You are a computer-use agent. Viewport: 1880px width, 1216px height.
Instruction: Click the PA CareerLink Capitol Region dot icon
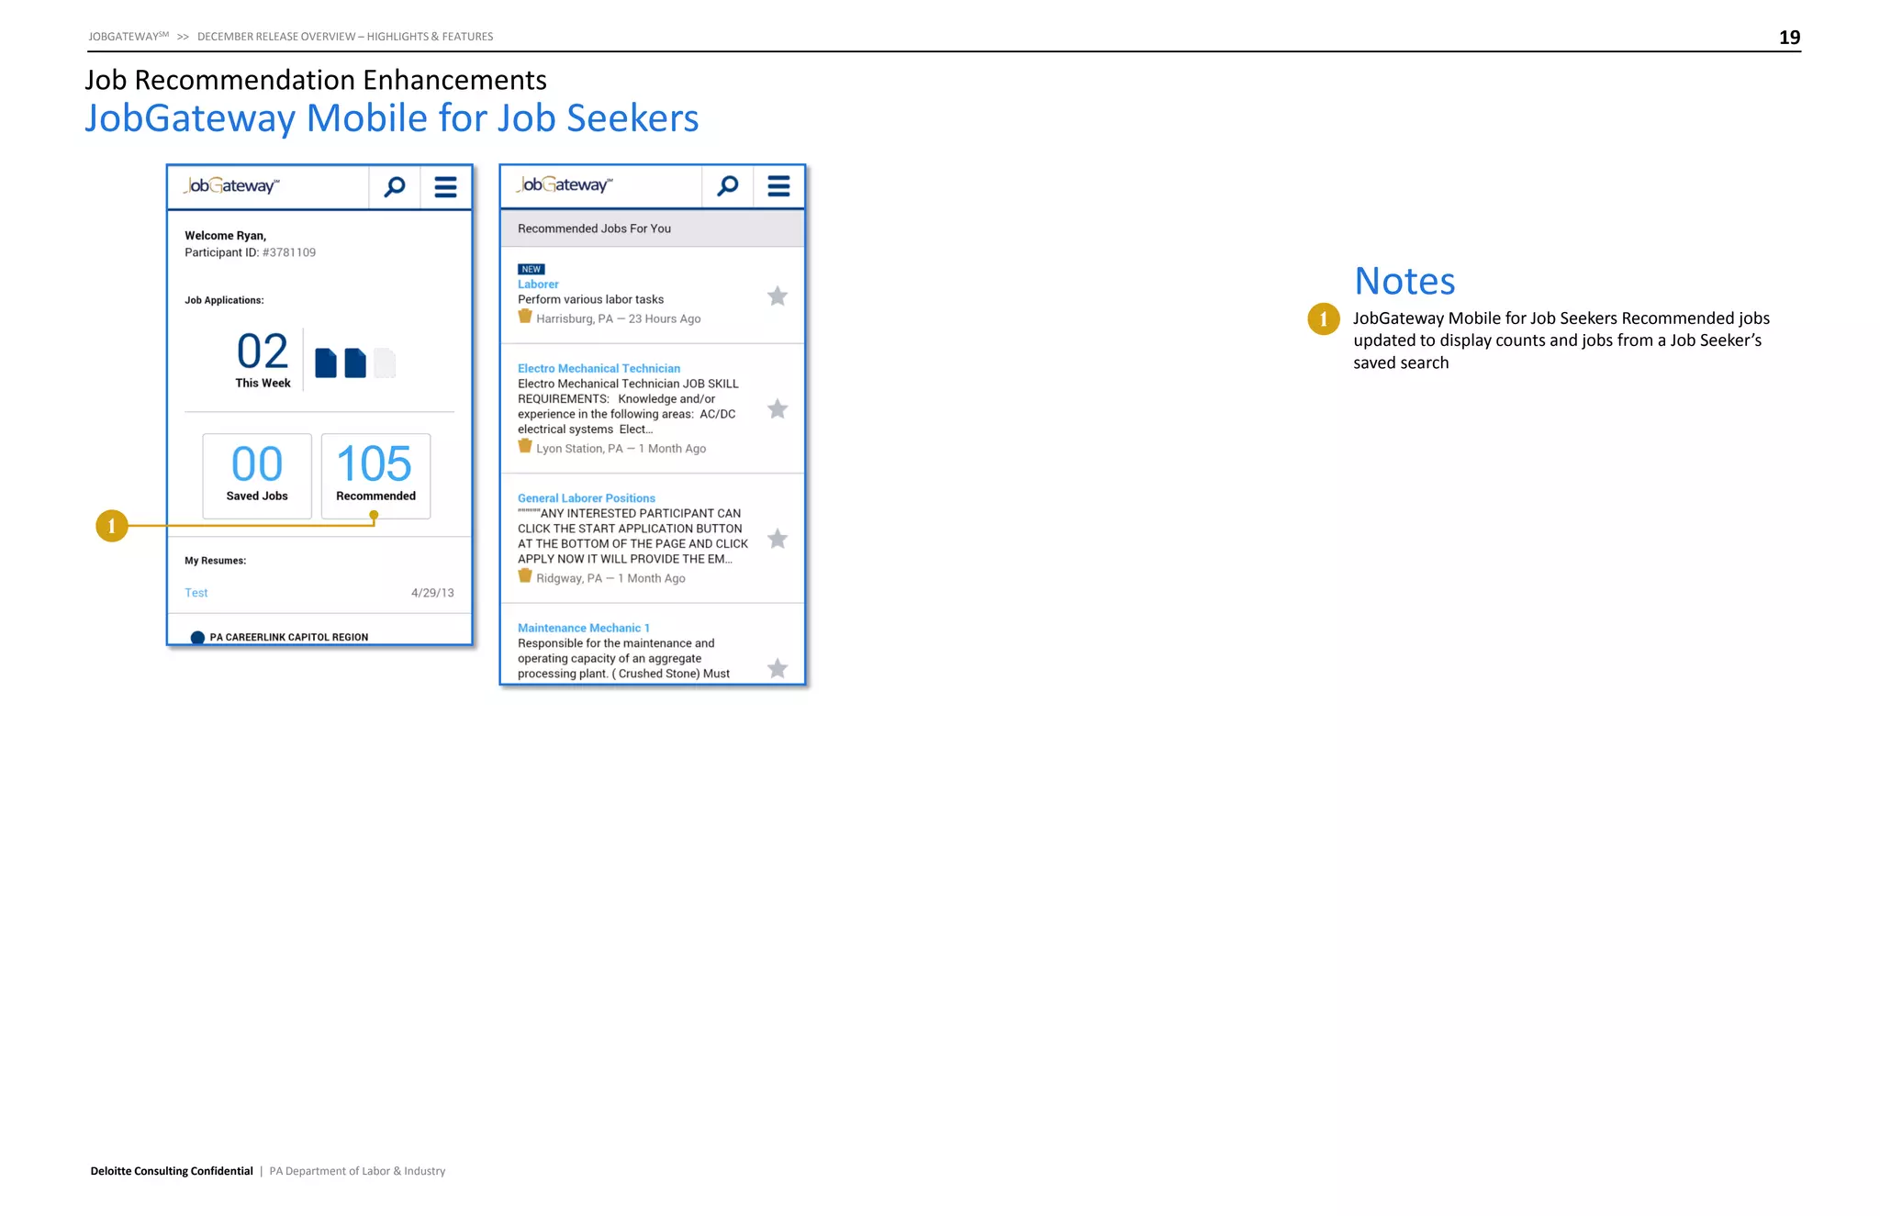pos(197,638)
